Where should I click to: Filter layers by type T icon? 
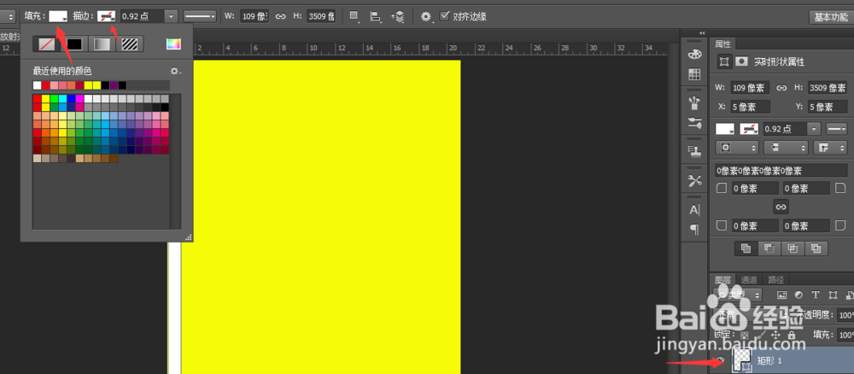(x=816, y=295)
